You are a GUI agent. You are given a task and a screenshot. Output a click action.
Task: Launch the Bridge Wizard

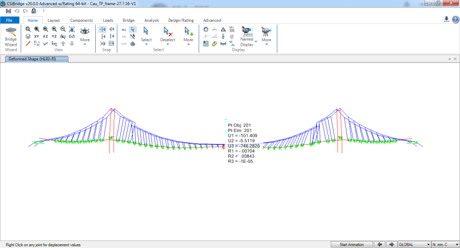(11, 37)
